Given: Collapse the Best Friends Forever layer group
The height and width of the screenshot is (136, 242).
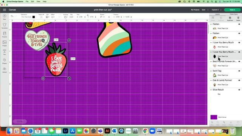Looking at the screenshot, I should coord(211,61).
